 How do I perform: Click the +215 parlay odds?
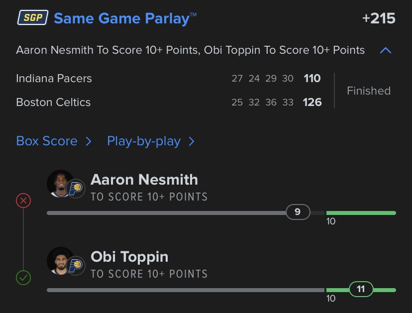point(379,18)
